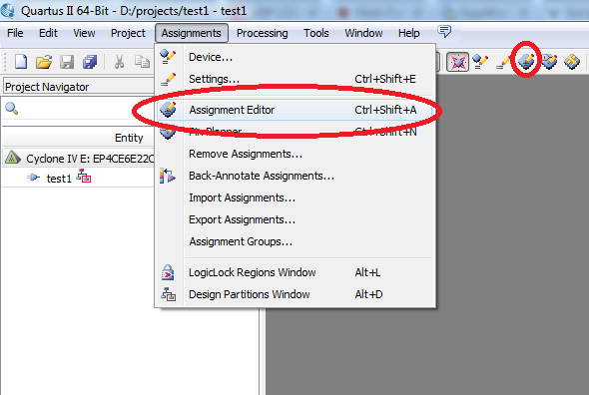The height and width of the screenshot is (395, 589).
Task: Open the File menu
Action: point(15,33)
